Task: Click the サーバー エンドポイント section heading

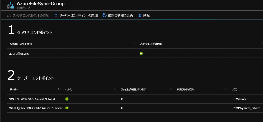Action: (x=36, y=78)
